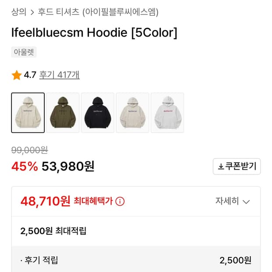Click the breadcrumb arrow after 상의
Image resolution: width=272 pixels, height=272 pixels.
[32, 12]
